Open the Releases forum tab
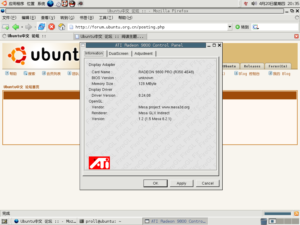The width and height of the screenshot is (300, 225). click(x=252, y=66)
